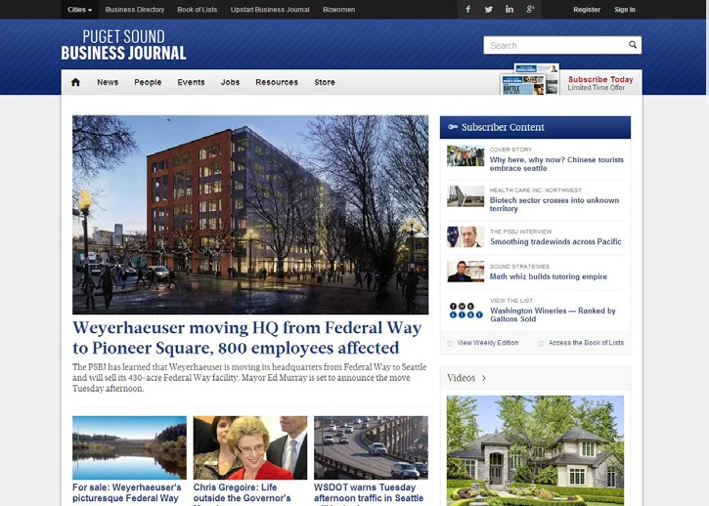Screen dimensions: 709x506
Task: Click the SOUND STRATEGIES label
Action: pos(519,266)
